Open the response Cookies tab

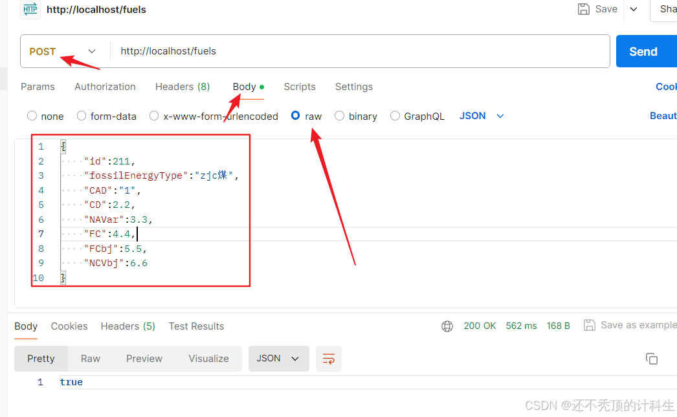(x=69, y=326)
